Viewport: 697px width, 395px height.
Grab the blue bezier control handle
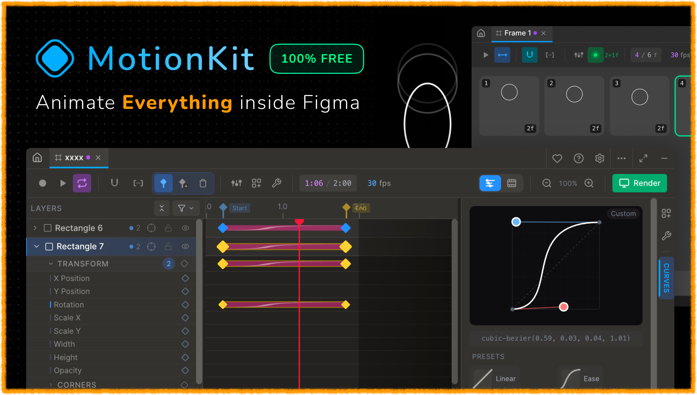click(x=516, y=222)
